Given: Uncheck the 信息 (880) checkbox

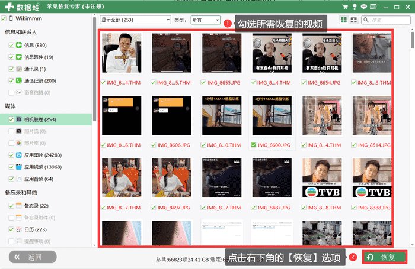Looking at the screenshot, I should 11,45.
